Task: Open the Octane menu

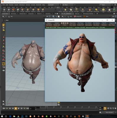Action: (x=28, y=5)
